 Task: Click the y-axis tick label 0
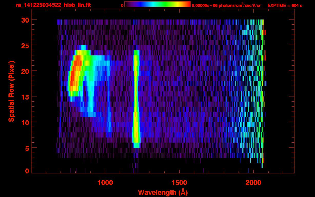pyautogui.click(x=27, y=171)
